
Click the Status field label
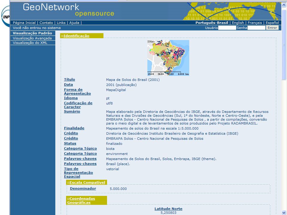[70, 144]
